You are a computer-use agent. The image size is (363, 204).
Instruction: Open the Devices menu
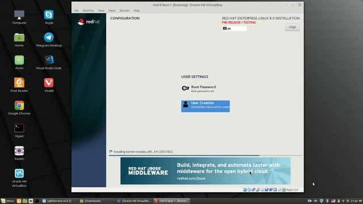[x=125, y=11]
